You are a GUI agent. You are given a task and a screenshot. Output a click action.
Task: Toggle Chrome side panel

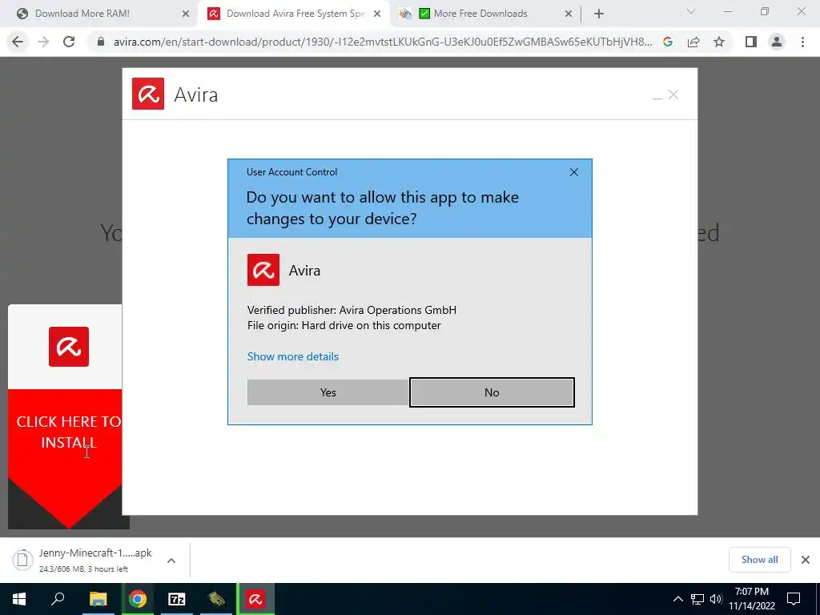(751, 42)
